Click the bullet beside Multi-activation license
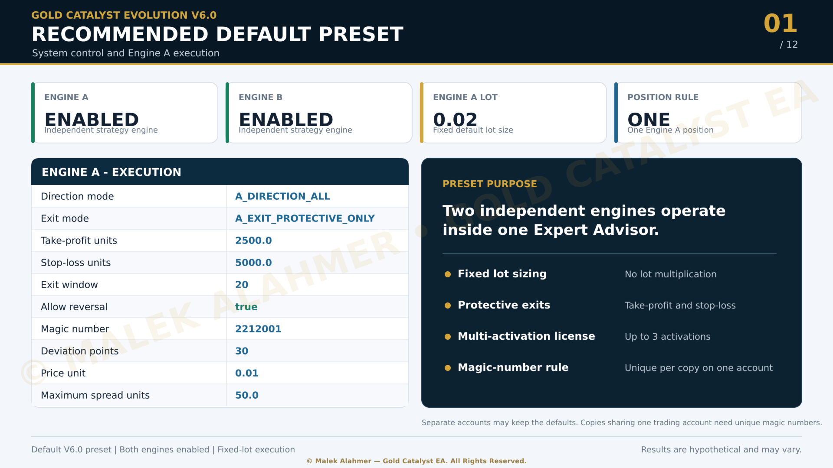The width and height of the screenshot is (833, 468). (448, 337)
